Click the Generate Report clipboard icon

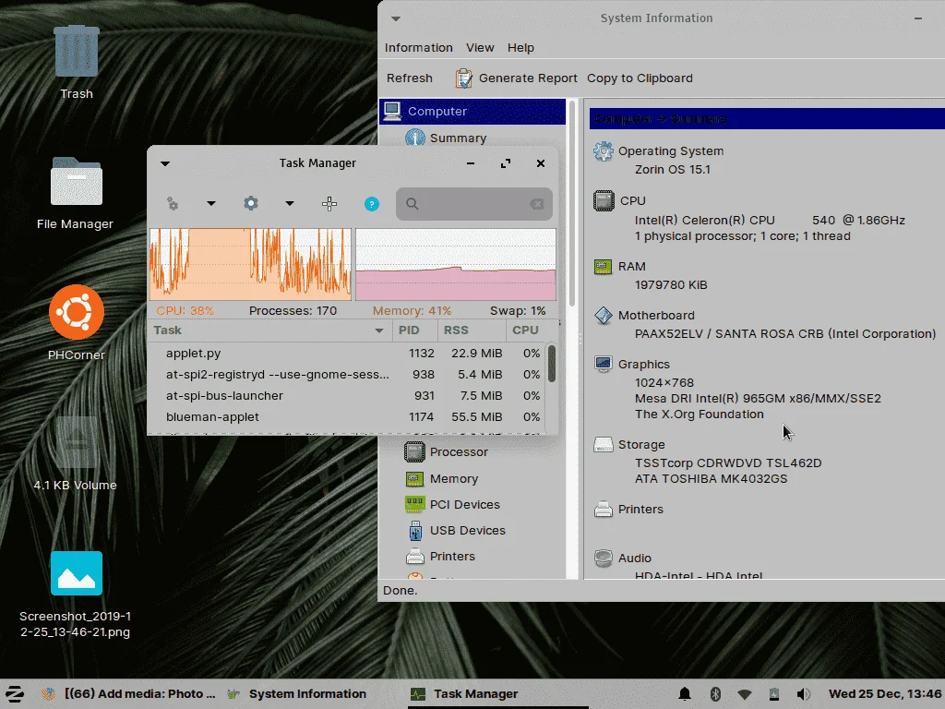(x=463, y=78)
